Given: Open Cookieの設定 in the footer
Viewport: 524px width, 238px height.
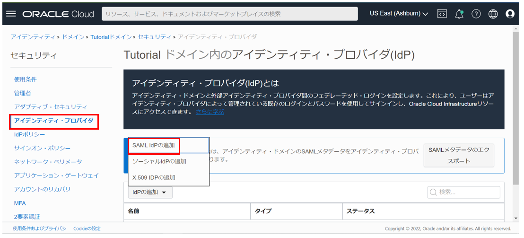Looking at the screenshot, I should pyautogui.click(x=87, y=229).
